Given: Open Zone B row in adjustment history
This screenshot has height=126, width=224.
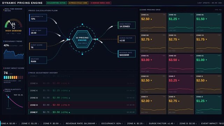Looking at the screenshot, I should tap(82, 98).
